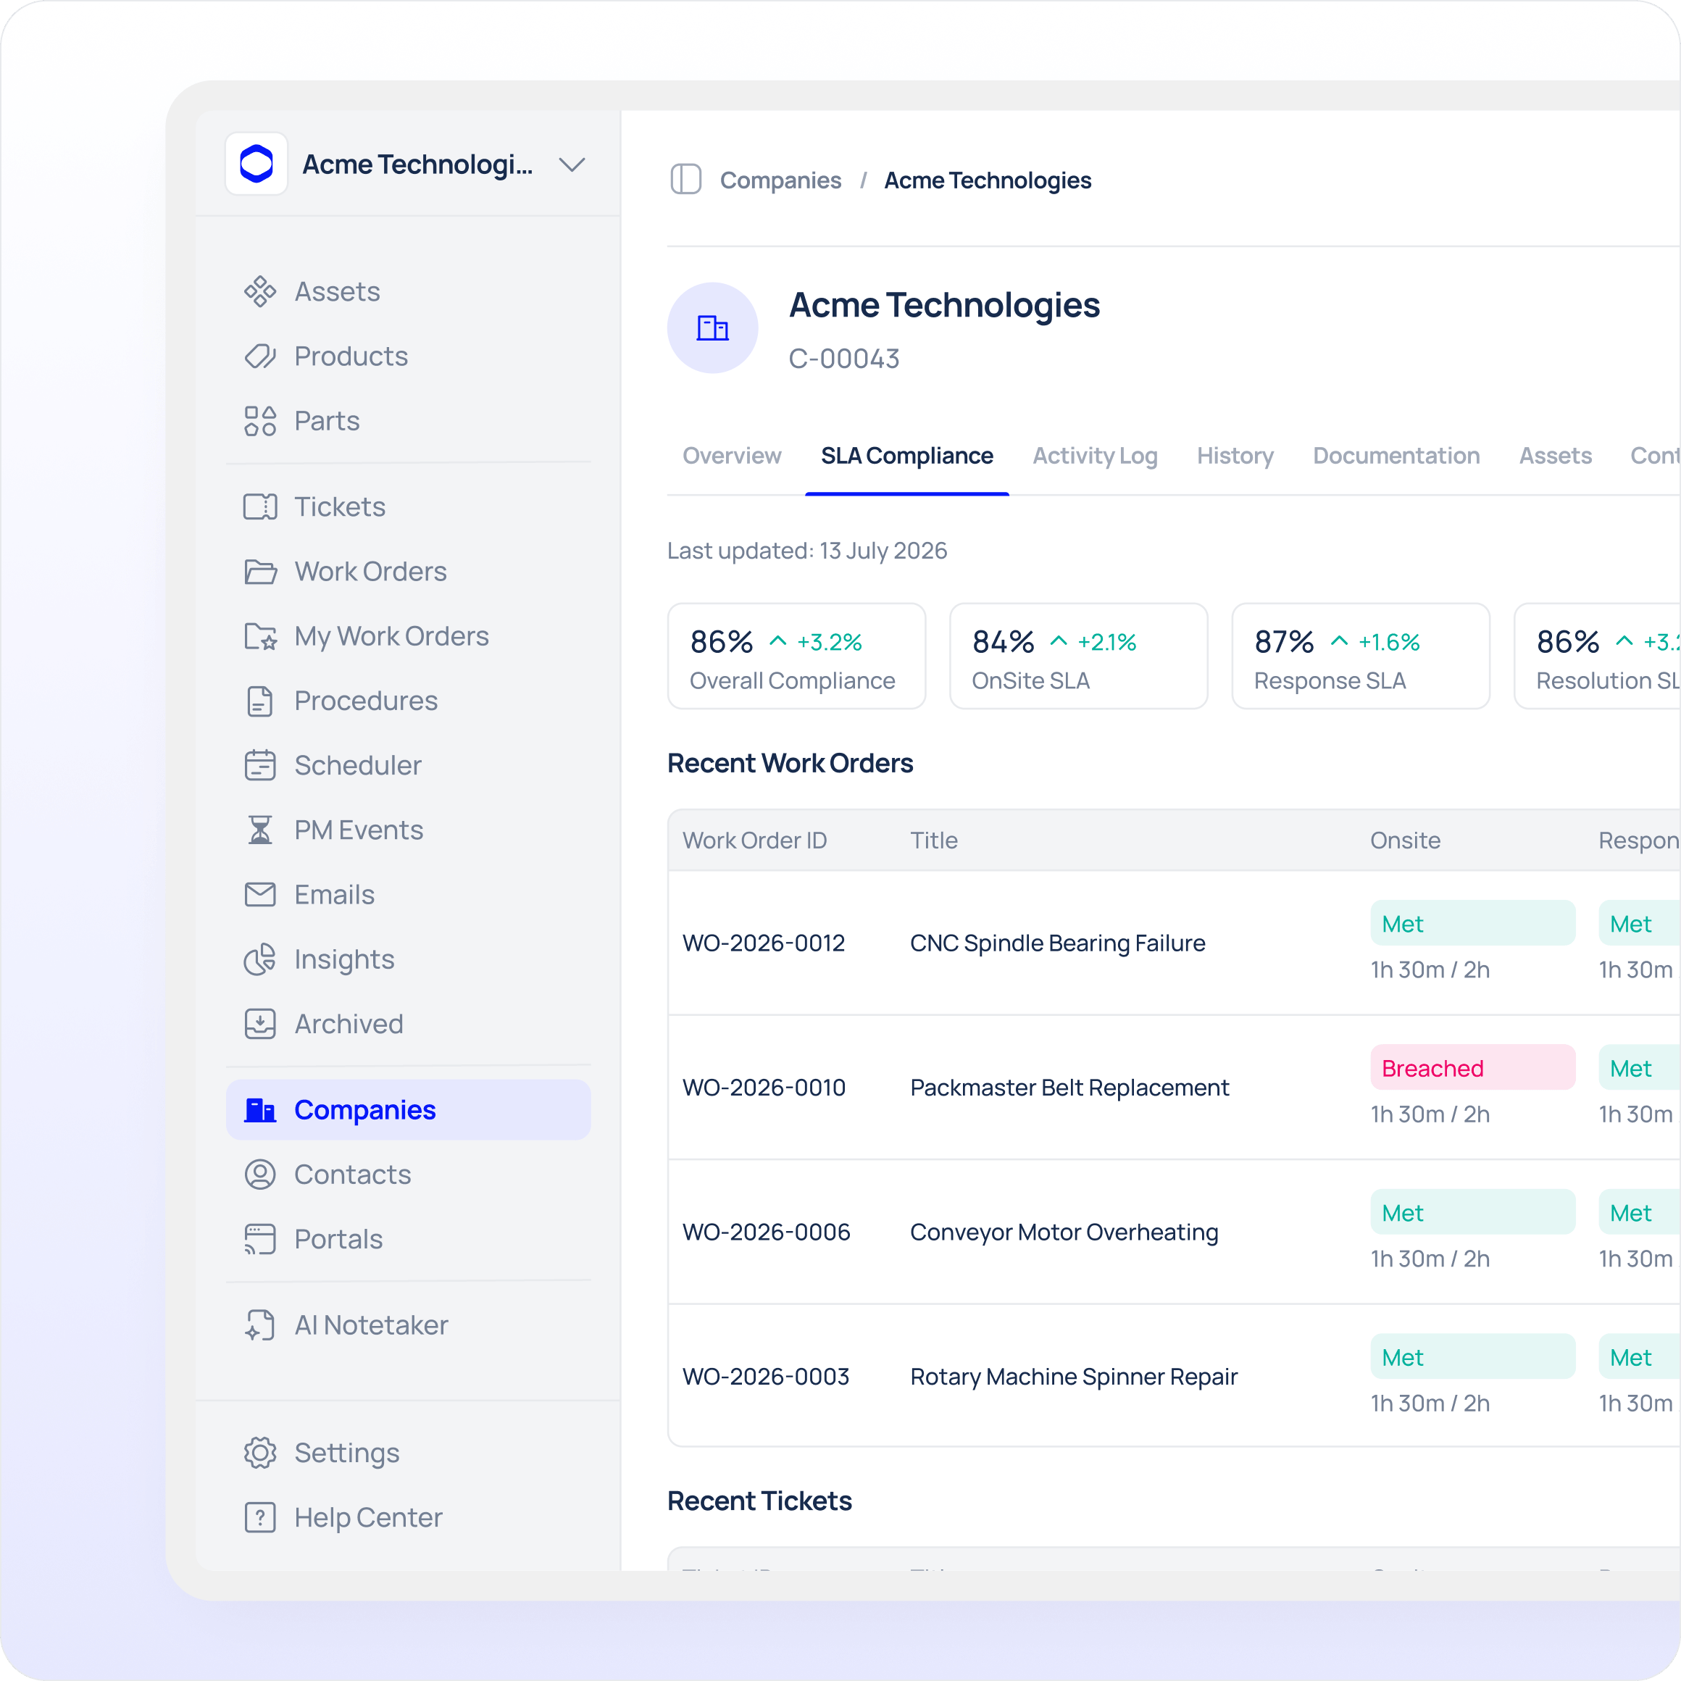Click the Portals window icon
Screen dimensions: 1681x1681
click(x=259, y=1239)
